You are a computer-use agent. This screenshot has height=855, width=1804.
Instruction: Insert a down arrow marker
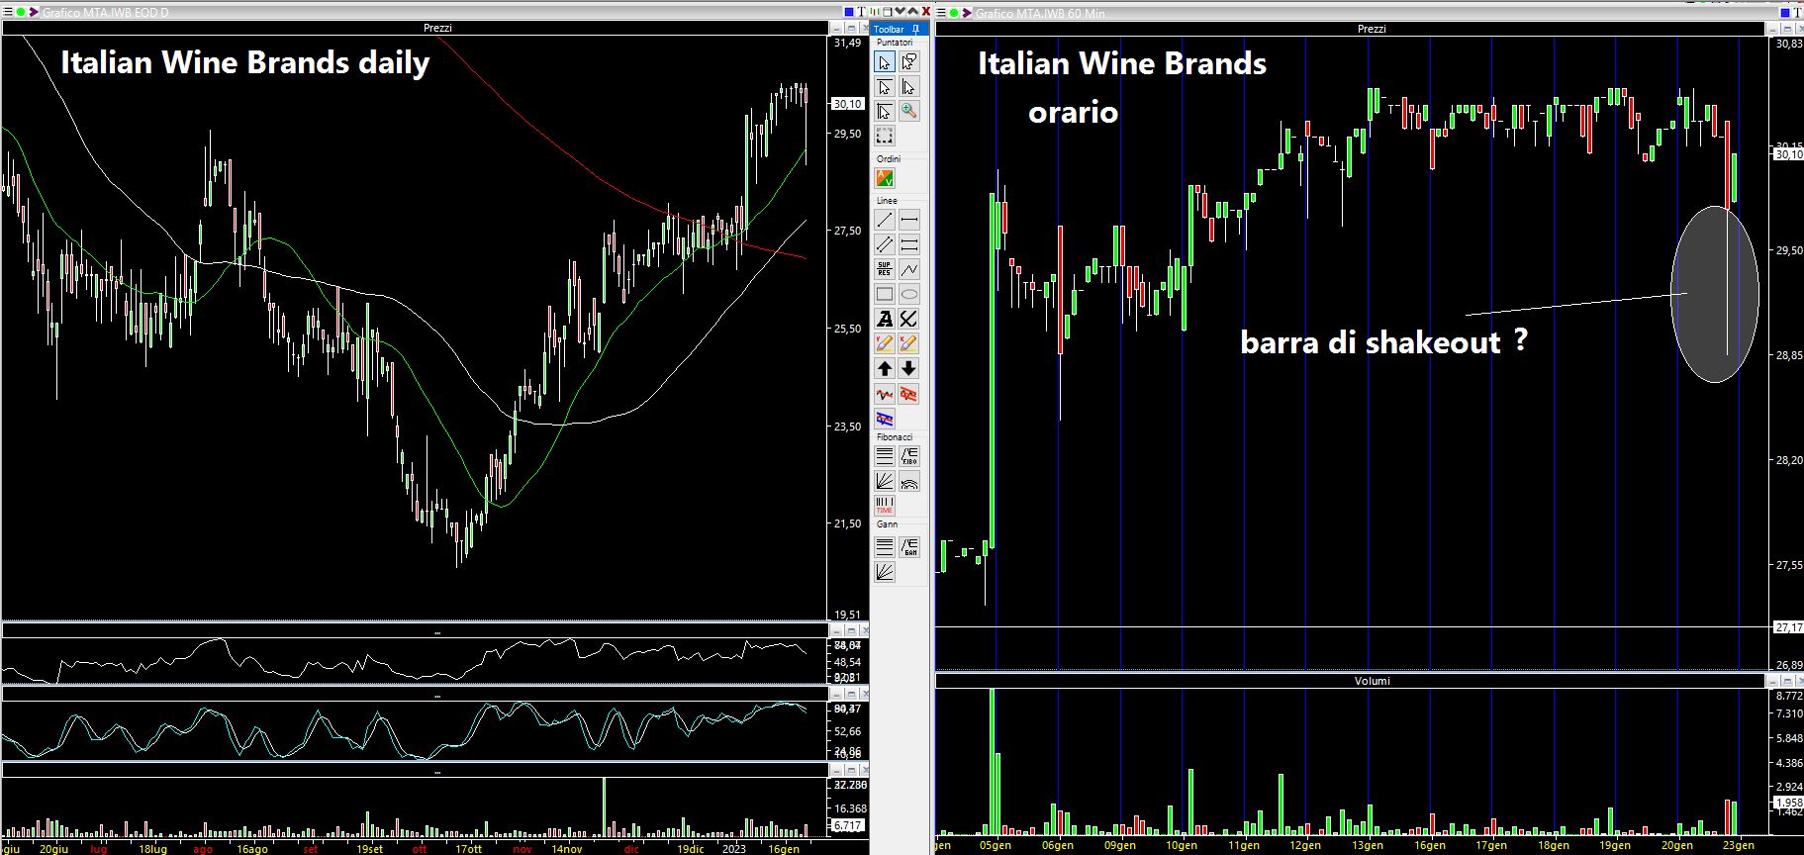click(x=909, y=368)
